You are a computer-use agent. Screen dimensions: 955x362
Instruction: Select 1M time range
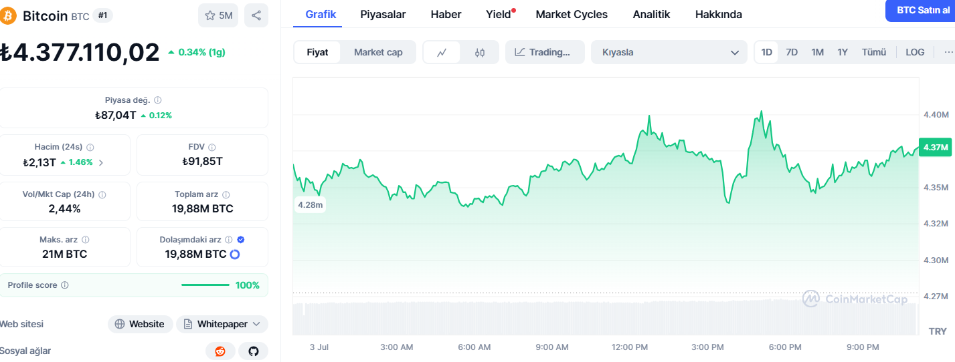click(x=817, y=52)
